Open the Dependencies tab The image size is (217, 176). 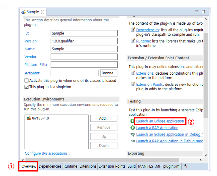pyautogui.click(x=50, y=166)
